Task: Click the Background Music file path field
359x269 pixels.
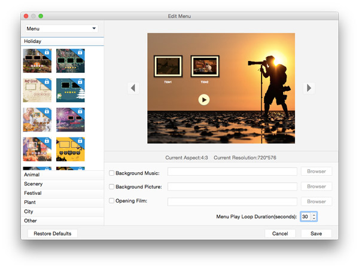Action: [x=232, y=172]
